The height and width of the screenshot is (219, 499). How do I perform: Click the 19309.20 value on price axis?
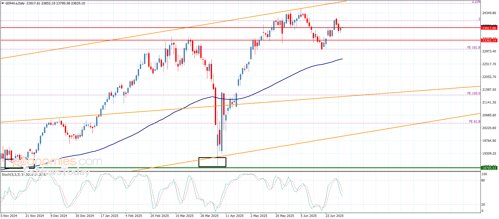489,154
